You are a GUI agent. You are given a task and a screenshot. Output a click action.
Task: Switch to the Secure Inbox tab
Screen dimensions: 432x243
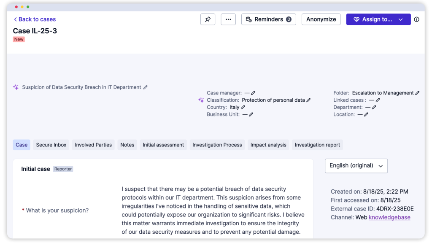(x=51, y=145)
